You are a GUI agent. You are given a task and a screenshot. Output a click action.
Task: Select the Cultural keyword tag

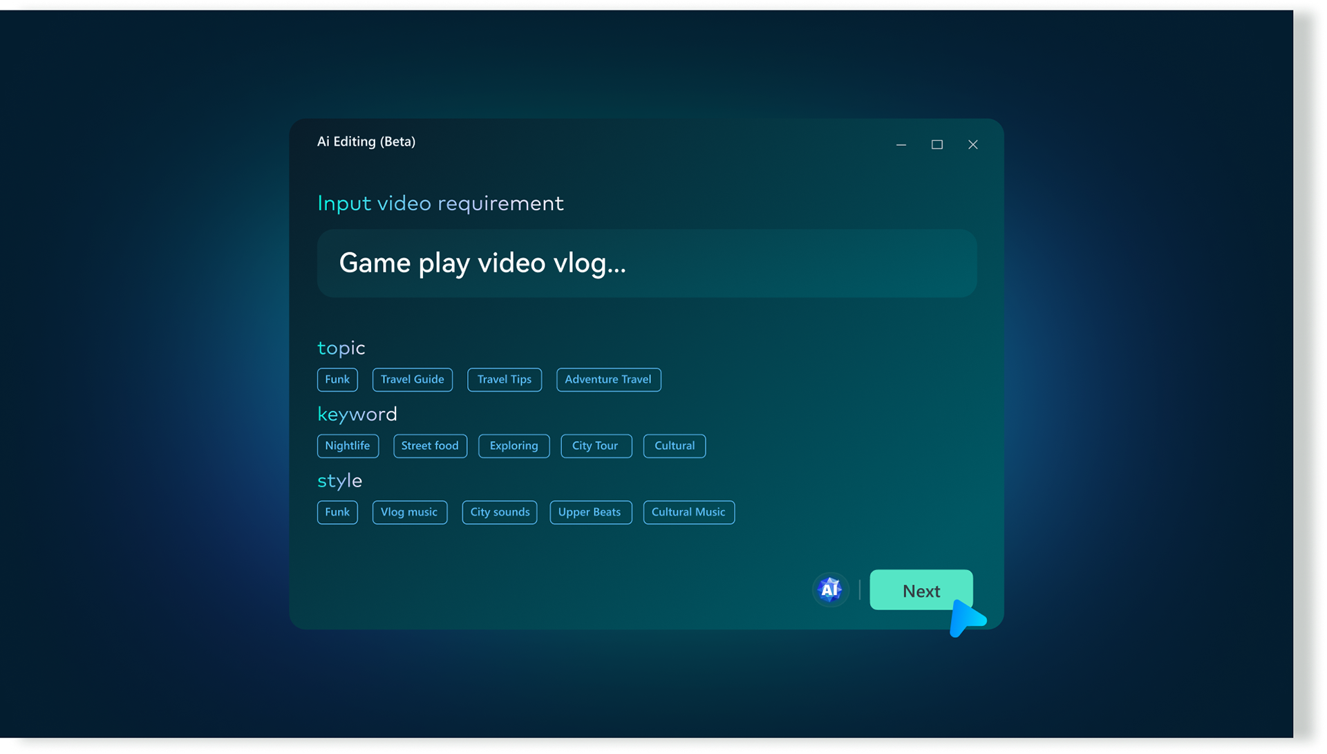tap(674, 446)
